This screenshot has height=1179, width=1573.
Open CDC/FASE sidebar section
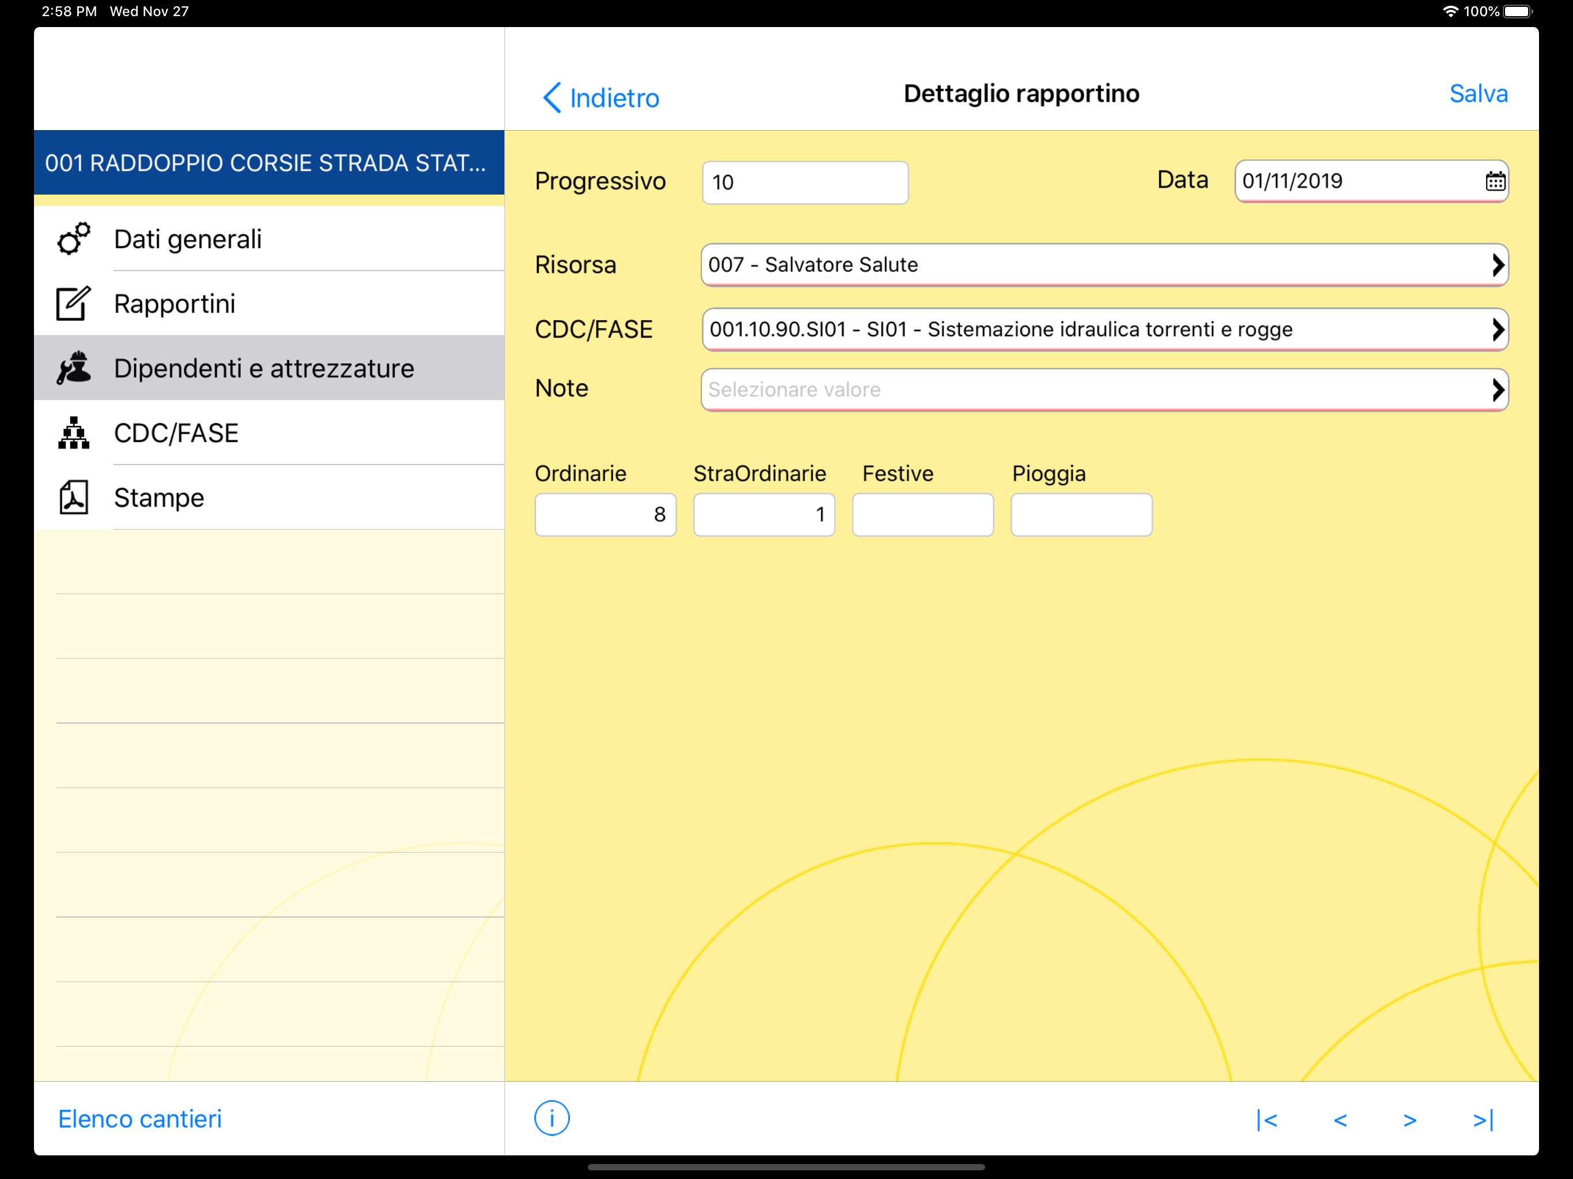(x=269, y=432)
